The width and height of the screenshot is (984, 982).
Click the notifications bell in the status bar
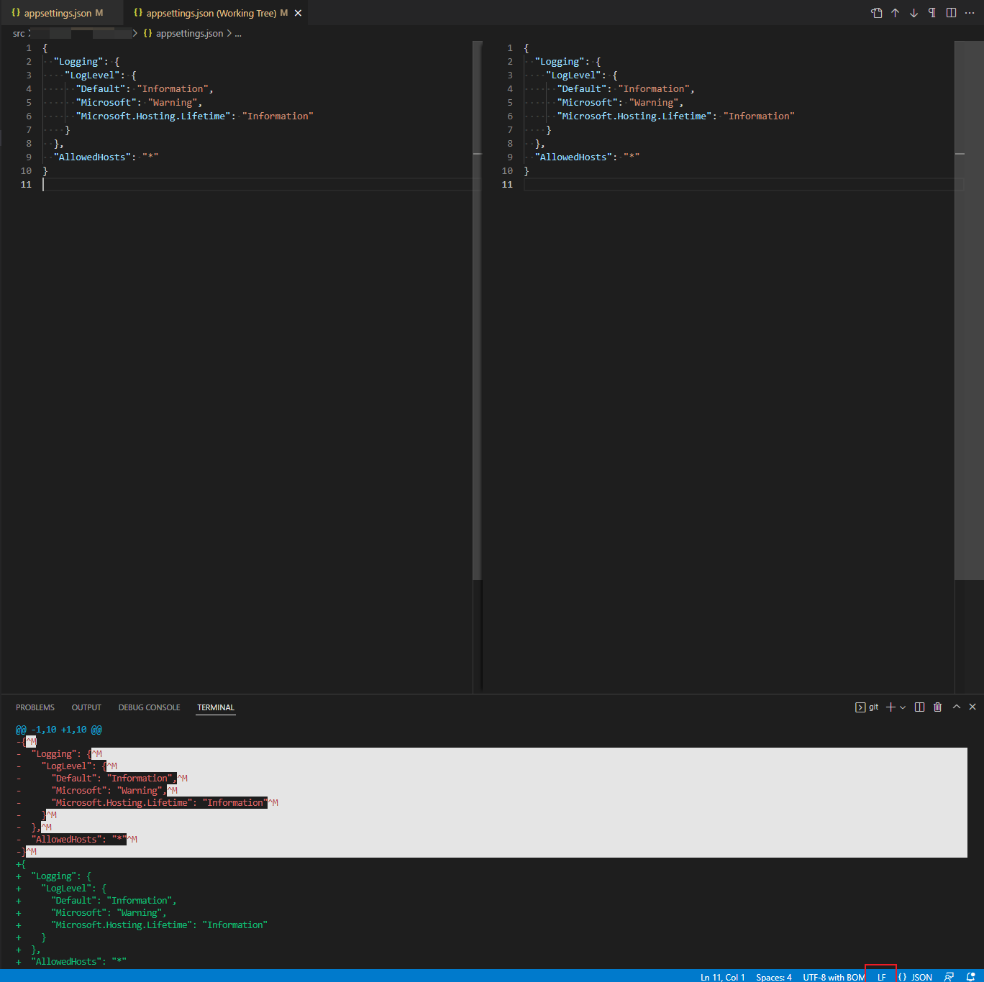point(972,977)
